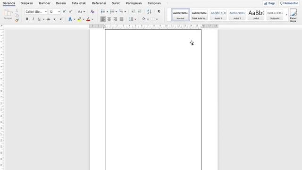Click the multilevel list icon
The height and width of the screenshot is (170, 302).
click(121, 11)
